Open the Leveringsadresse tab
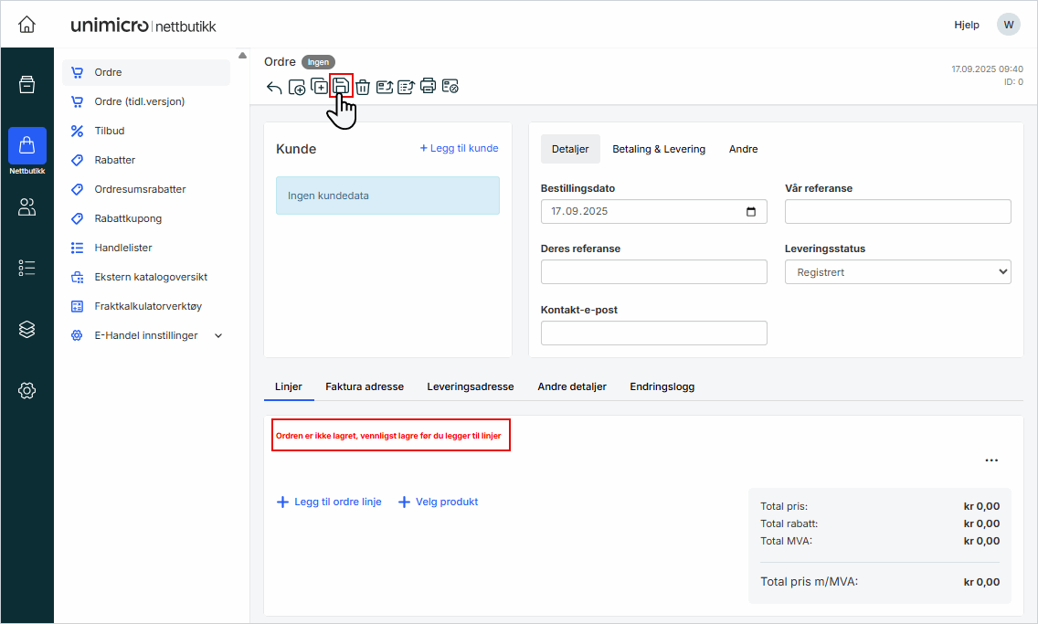Viewport: 1038px width, 624px height. (x=470, y=386)
